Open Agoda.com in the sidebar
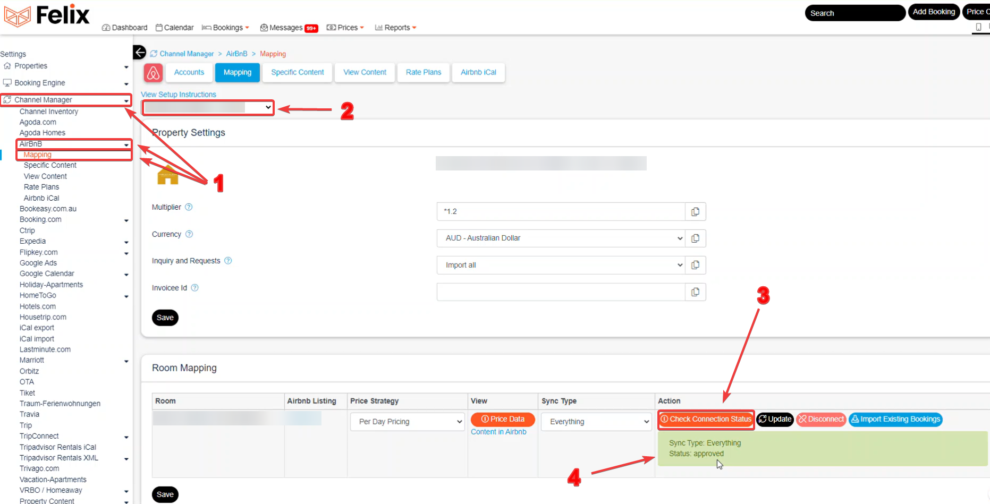Screen dimensions: 990x504 tap(38, 122)
